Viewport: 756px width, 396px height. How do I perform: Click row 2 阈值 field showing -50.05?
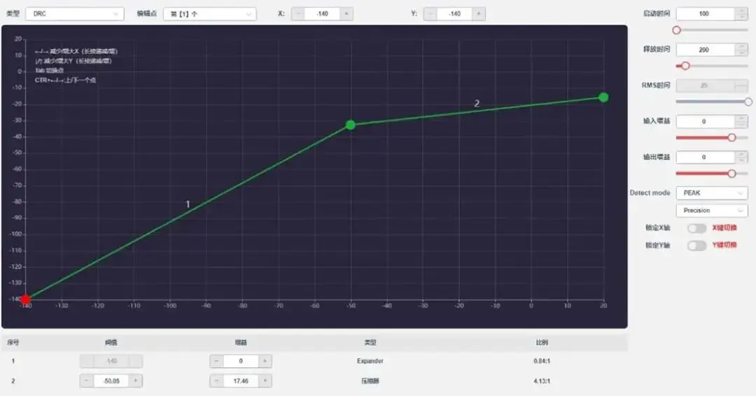[111, 381]
